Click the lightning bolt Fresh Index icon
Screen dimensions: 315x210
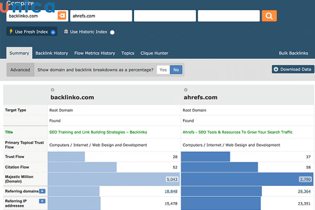pyautogui.click(x=11, y=31)
